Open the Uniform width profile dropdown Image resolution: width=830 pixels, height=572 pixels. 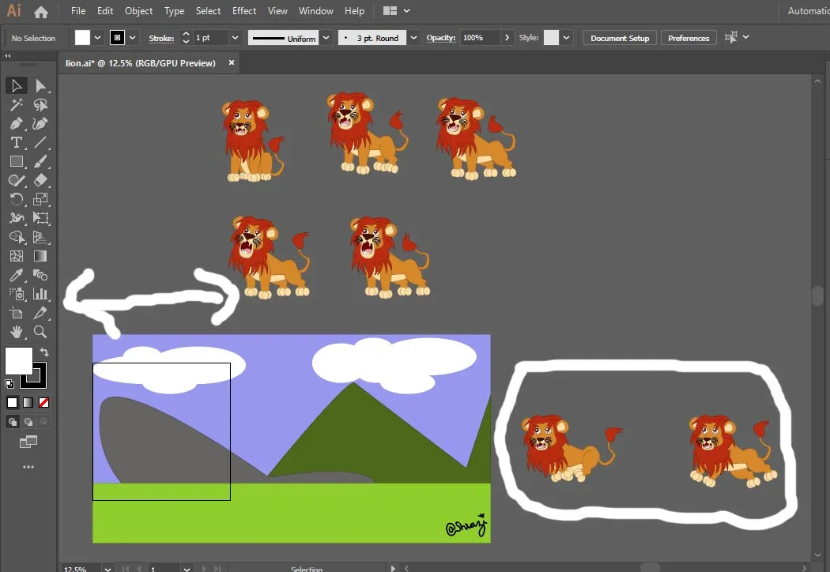pos(326,38)
